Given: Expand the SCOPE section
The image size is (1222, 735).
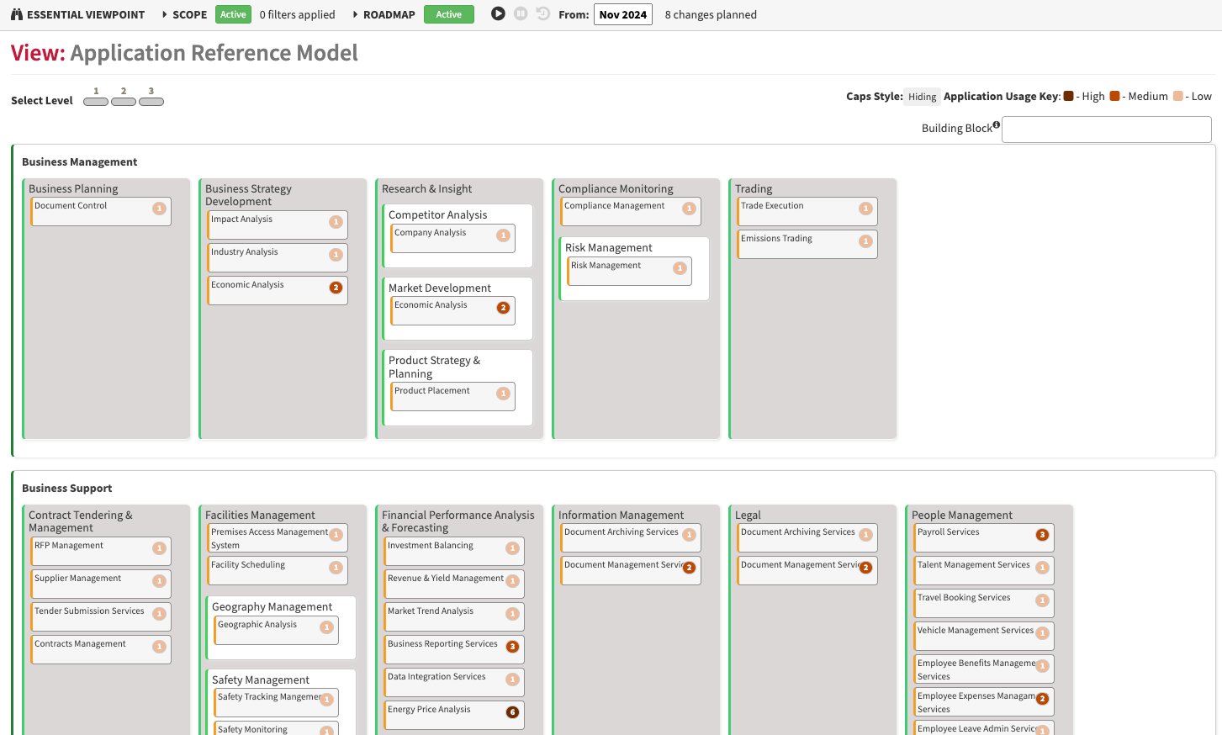Looking at the screenshot, I should [184, 14].
